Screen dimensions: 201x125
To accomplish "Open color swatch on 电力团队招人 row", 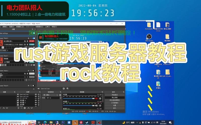I will click(32, 41).
